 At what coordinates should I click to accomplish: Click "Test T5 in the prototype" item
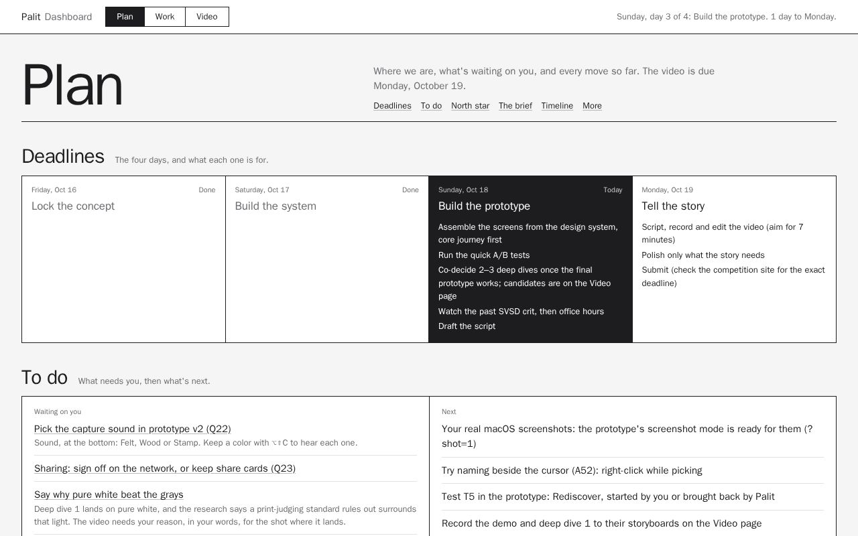coord(608,496)
